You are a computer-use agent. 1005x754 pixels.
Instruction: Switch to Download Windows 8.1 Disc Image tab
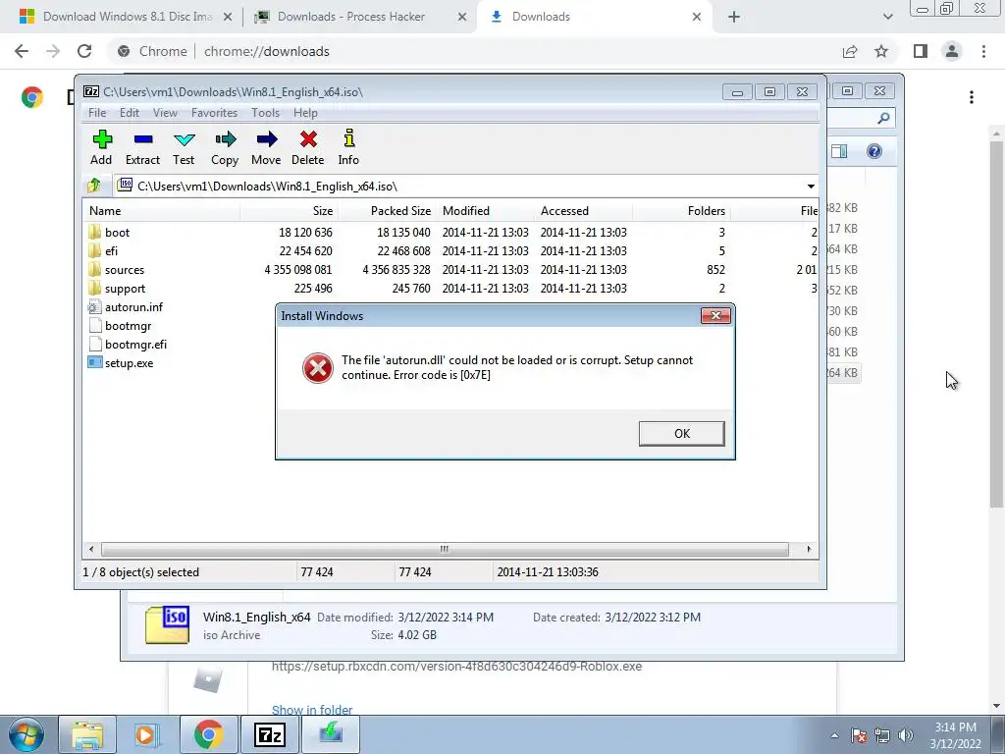coord(126,17)
